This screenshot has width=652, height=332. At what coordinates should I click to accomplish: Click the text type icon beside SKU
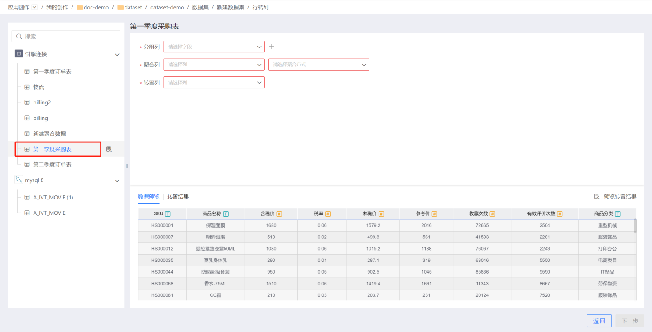(x=168, y=214)
